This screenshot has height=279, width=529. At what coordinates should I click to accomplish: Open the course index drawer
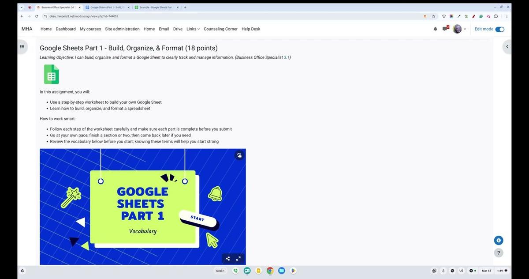click(x=22, y=46)
